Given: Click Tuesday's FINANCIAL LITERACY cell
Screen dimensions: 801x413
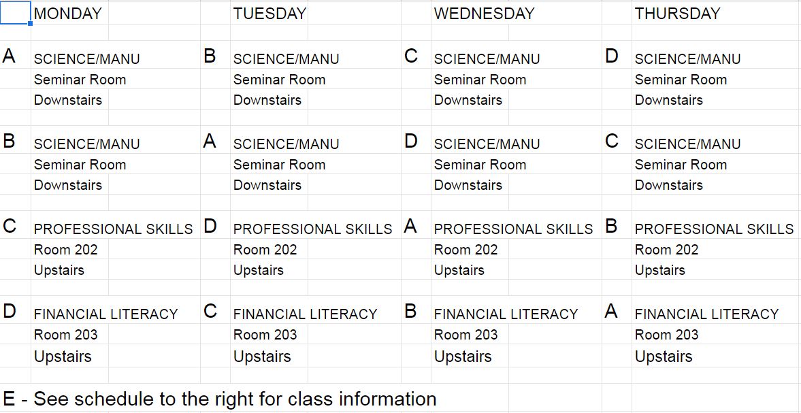Looking at the screenshot, I should coord(306,314).
